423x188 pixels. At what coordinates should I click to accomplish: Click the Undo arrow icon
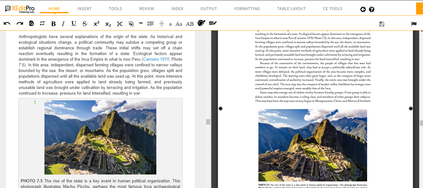pos(7,24)
